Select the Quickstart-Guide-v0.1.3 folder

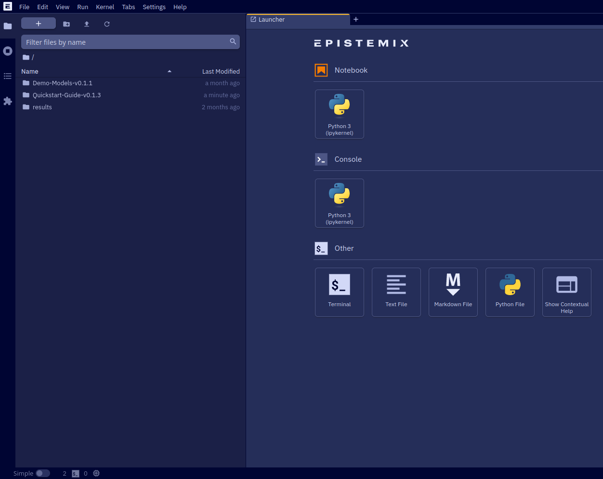tap(131, 95)
